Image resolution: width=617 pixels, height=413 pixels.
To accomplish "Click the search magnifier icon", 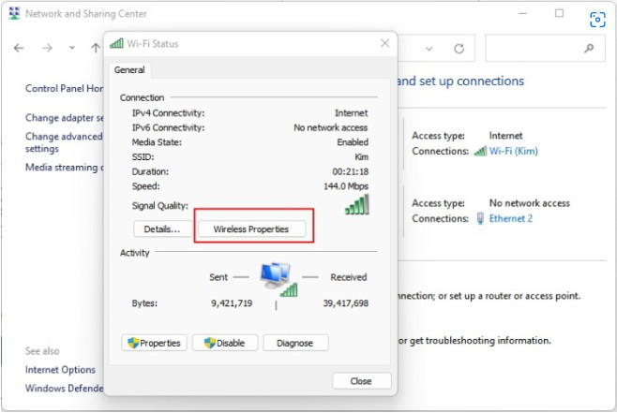I will coord(589,49).
